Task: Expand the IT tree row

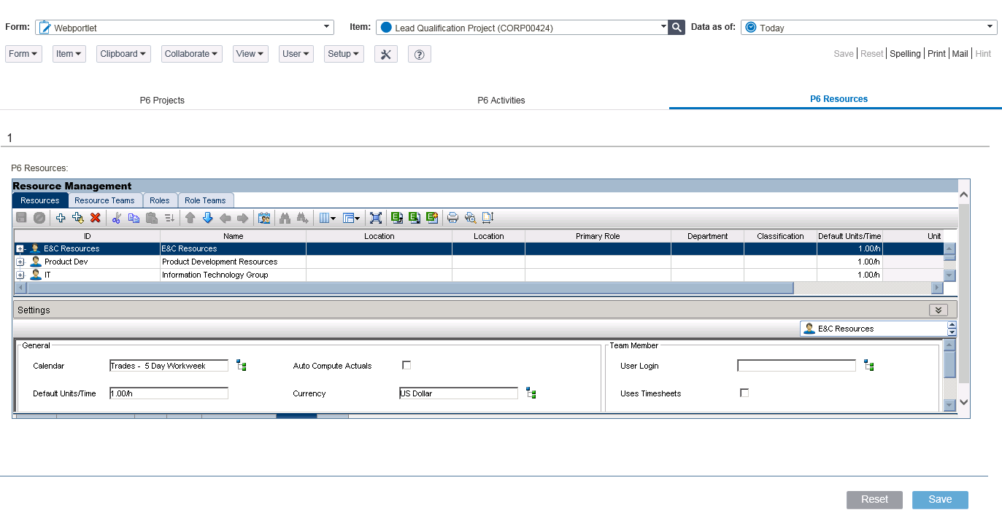Action: click(x=20, y=275)
